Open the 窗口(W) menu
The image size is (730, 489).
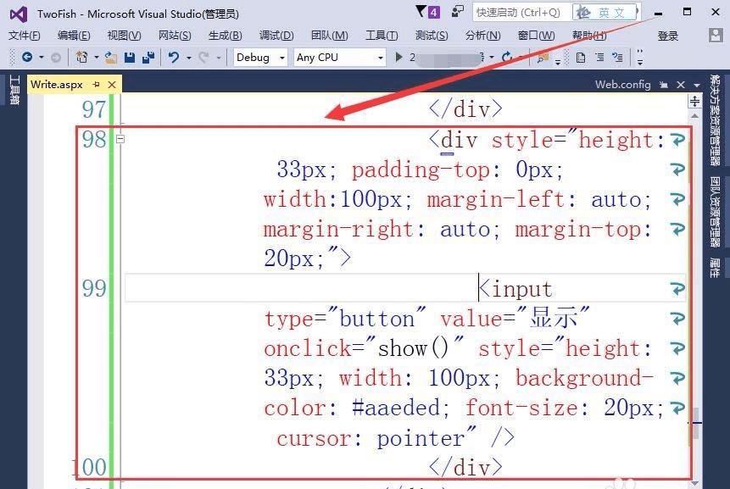point(536,36)
